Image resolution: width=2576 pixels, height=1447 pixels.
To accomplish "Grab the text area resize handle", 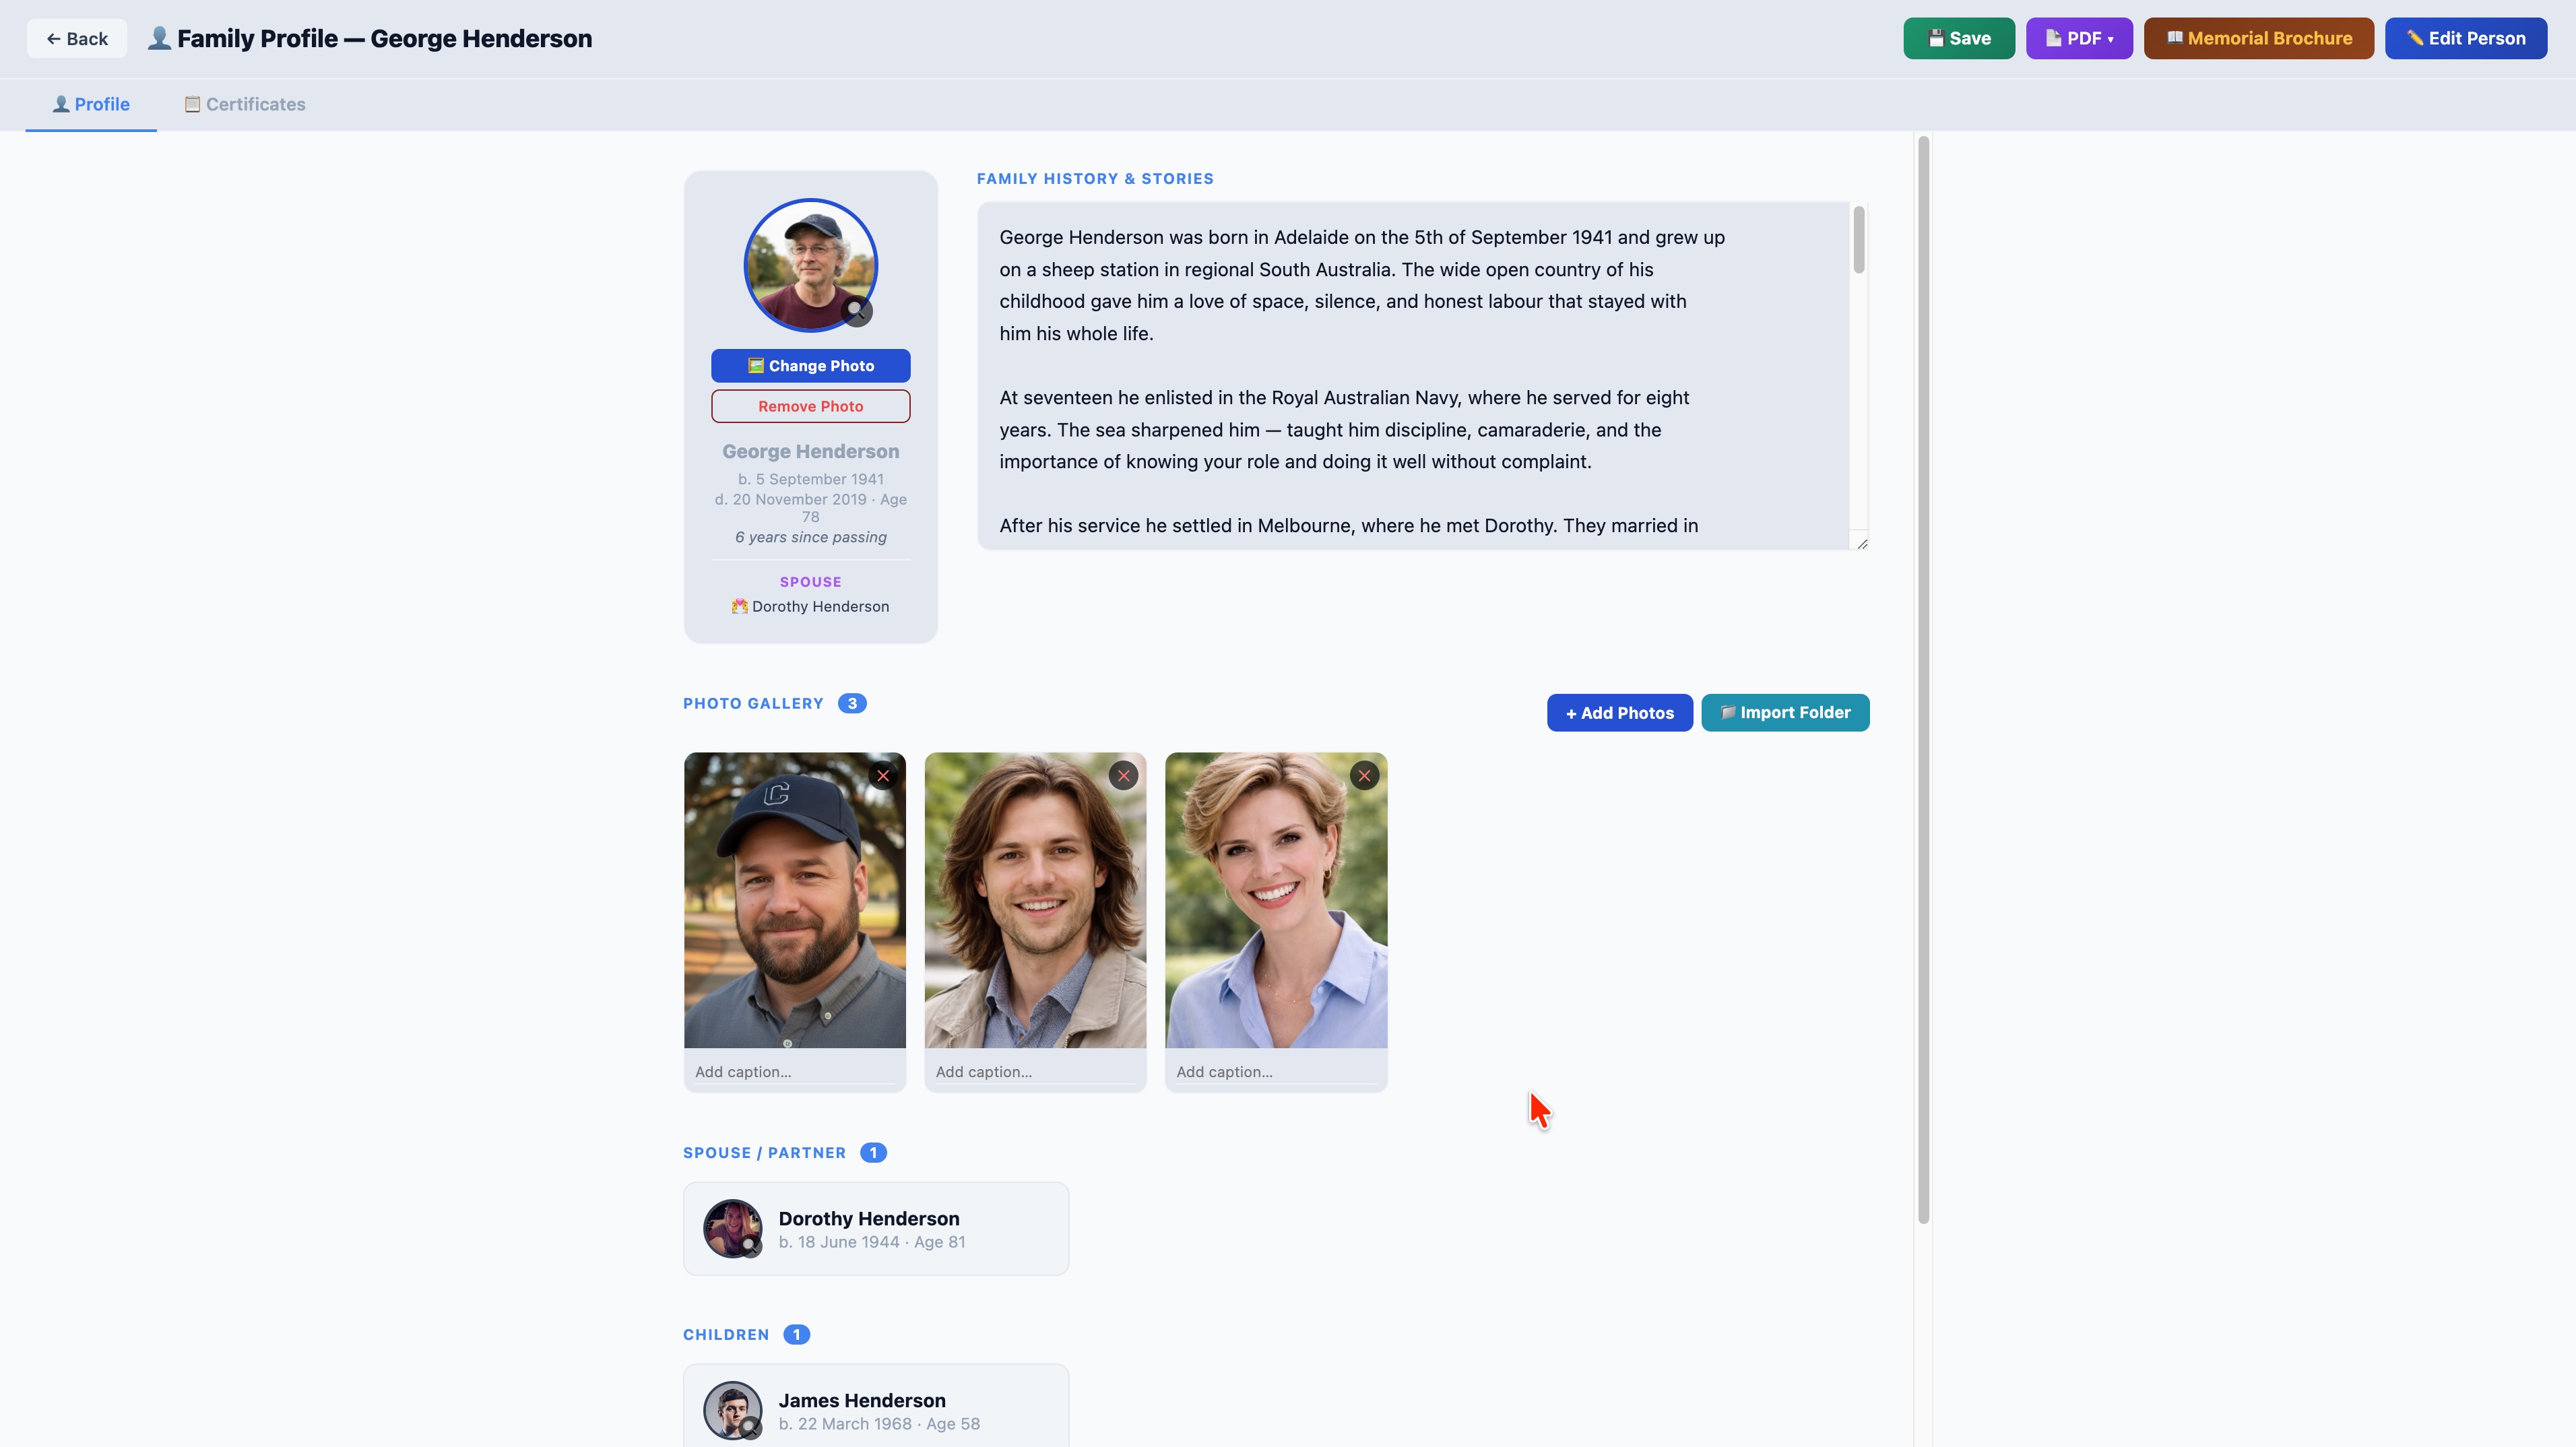I will click(x=1862, y=543).
